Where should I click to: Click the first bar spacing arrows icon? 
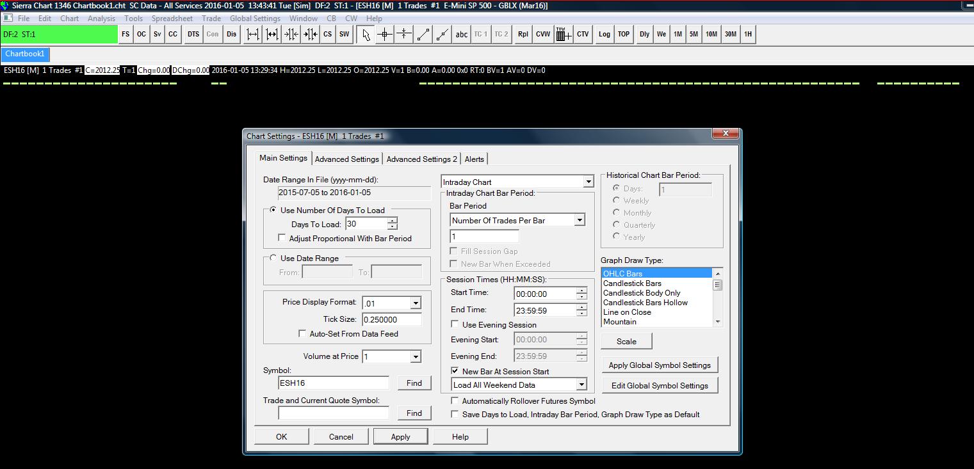click(x=253, y=35)
